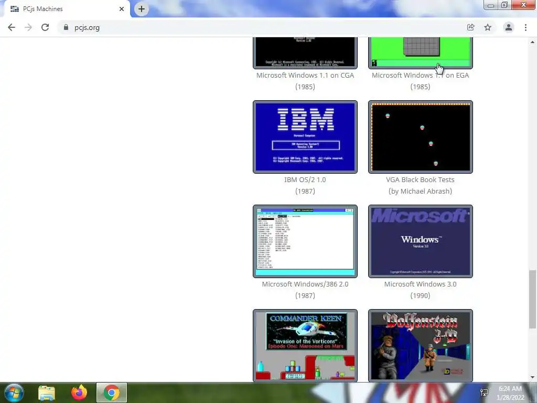
Task: Open the VGA Black Book Tests thumbnail
Action: [420, 137]
